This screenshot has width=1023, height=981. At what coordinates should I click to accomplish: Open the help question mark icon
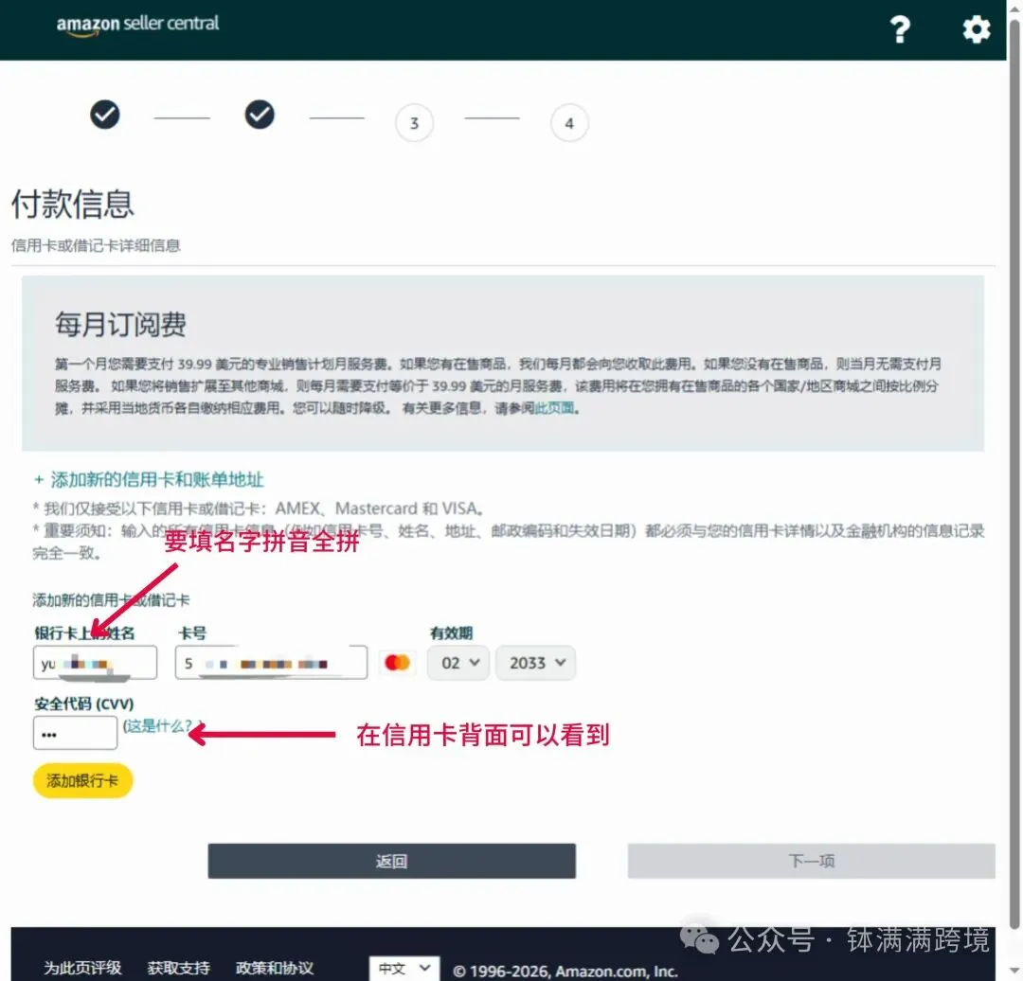pyautogui.click(x=900, y=29)
